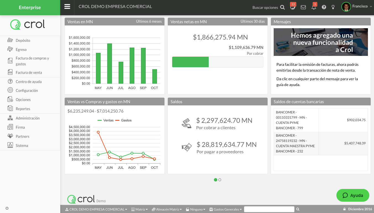The height and width of the screenshot is (213, 374).
Task: Click the JUN bar in Ventas en MN
Action: (109, 64)
